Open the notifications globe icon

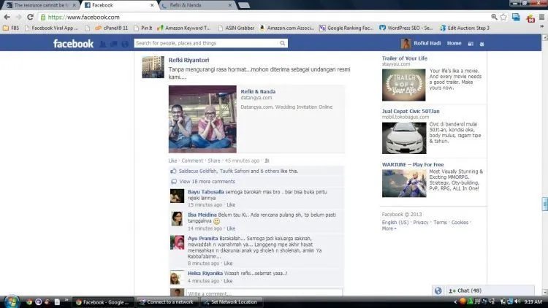(x=125, y=44)
